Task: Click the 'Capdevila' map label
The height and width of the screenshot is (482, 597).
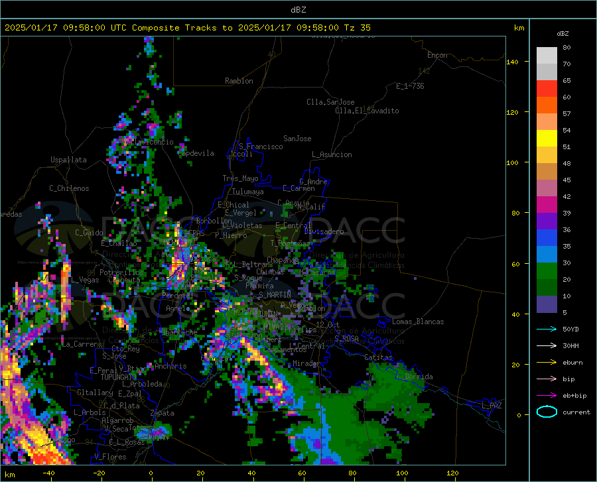Action: 196,153
